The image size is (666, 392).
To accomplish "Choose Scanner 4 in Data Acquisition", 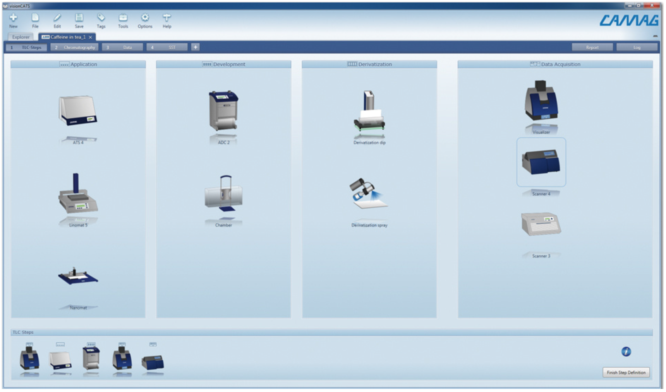I will (541, 162).
